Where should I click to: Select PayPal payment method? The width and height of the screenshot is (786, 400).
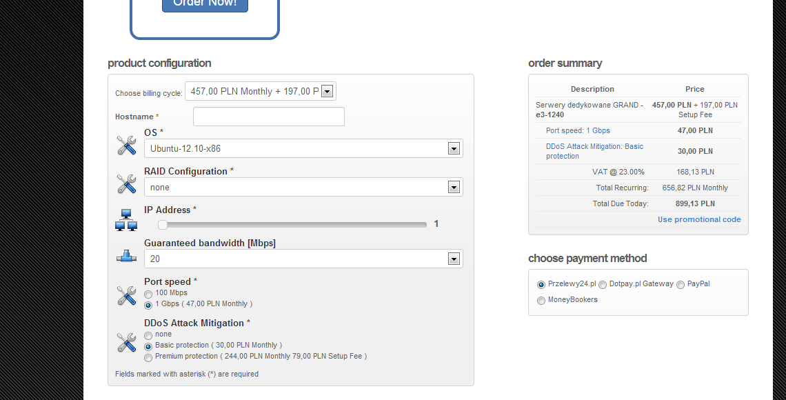pyautogui.click(x=681, y=285)
